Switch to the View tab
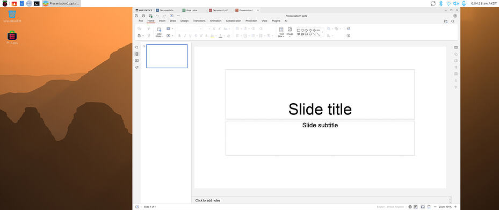The width and height of the screenshot is (499, 210). click(264, 21)
